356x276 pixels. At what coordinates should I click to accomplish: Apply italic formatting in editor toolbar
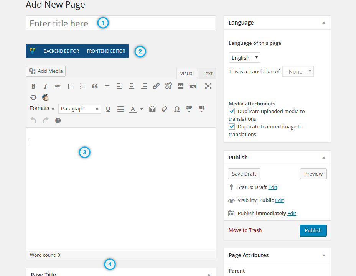point(46,86)
